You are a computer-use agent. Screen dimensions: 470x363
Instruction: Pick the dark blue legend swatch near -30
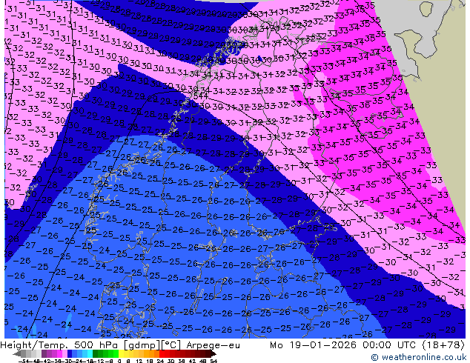click(x=70, y=353)
